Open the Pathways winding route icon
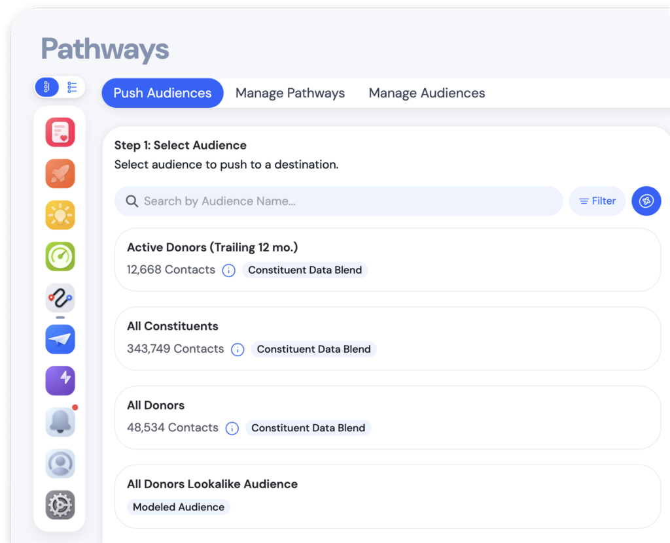670x543 pixels. point(60,298)
